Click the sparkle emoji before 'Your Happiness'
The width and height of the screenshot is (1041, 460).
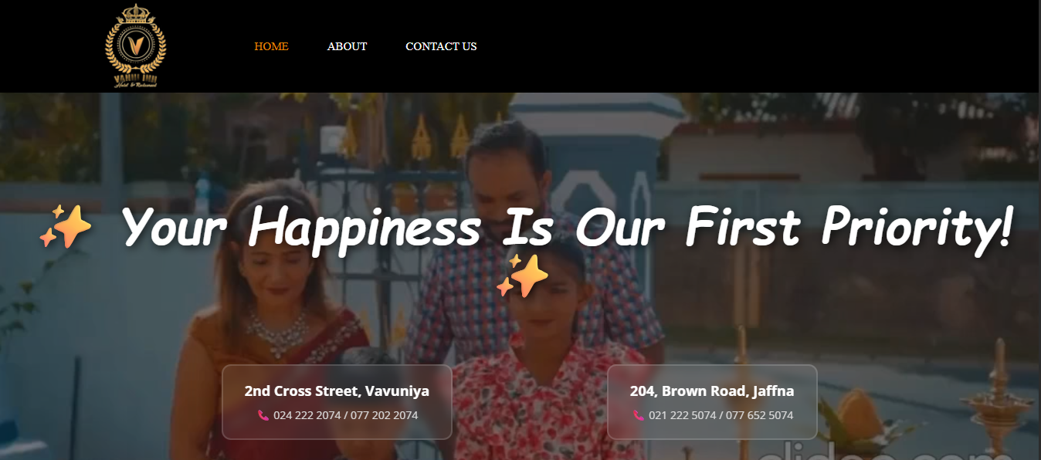66,227
